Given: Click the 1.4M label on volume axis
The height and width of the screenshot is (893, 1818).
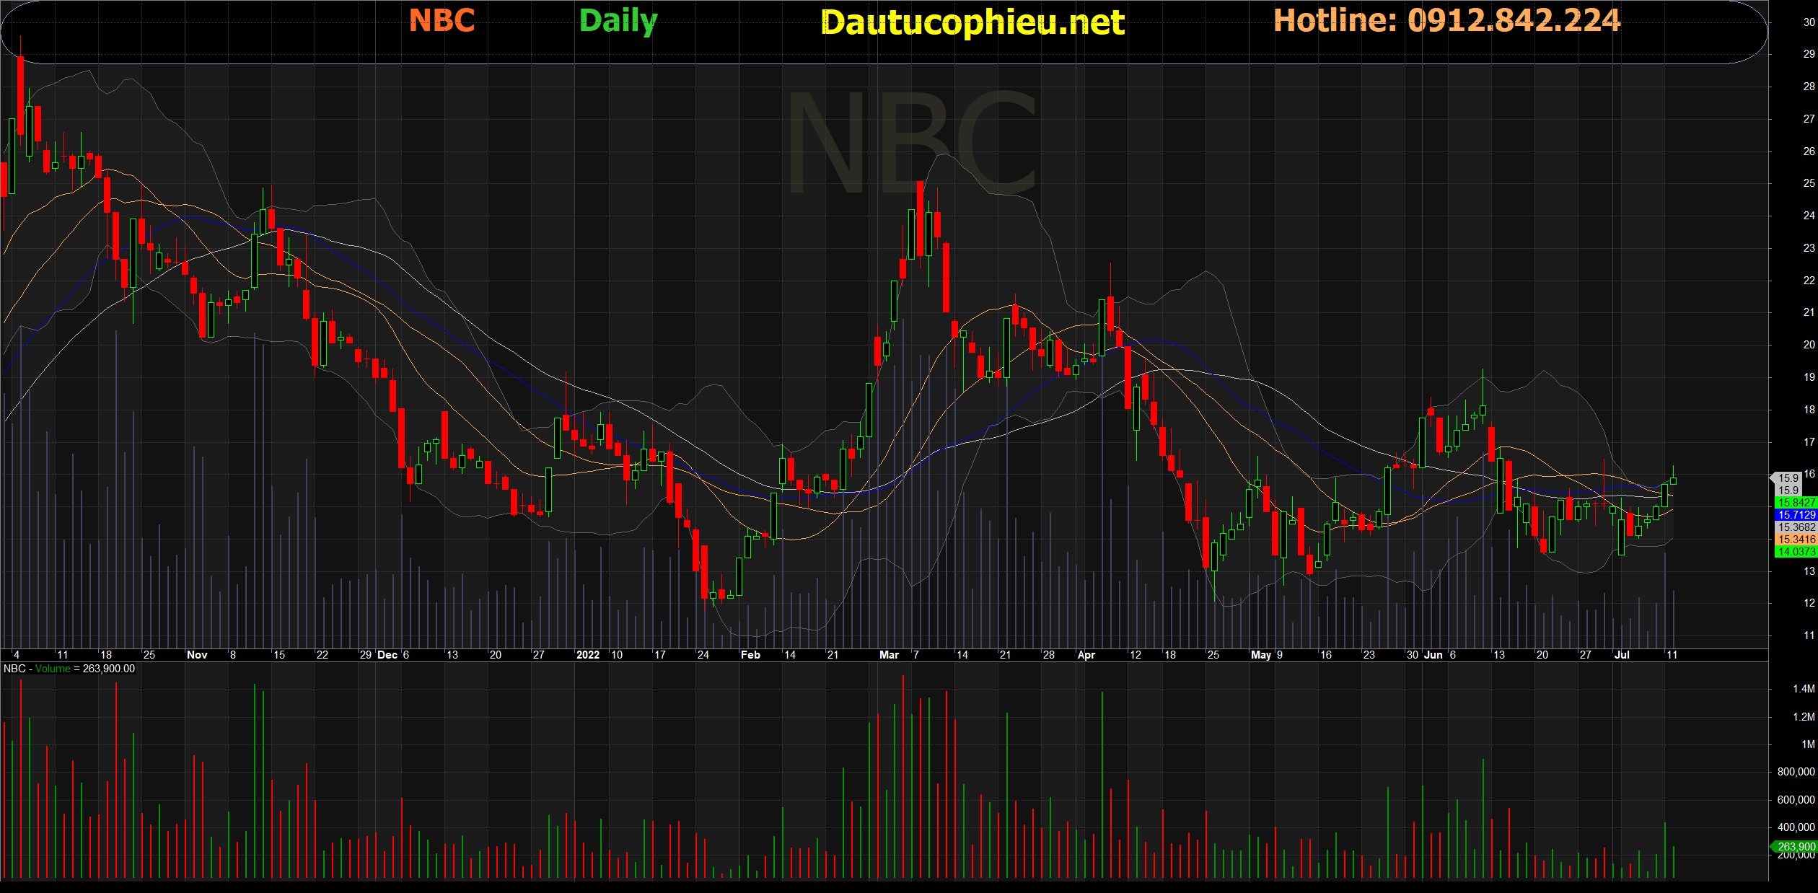Looking at the screenshot, I should click(x=1803, y=689).
